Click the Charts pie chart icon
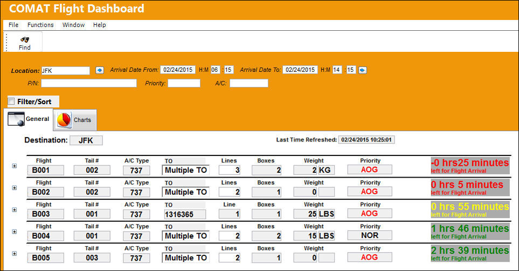Screen dimensions: 519x271 tap(64, 120)
